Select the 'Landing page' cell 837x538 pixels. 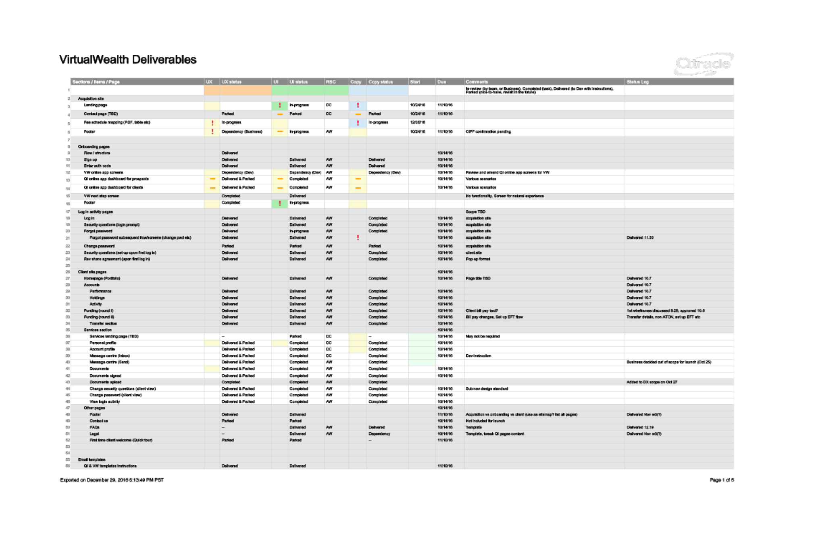pos(137,106)
